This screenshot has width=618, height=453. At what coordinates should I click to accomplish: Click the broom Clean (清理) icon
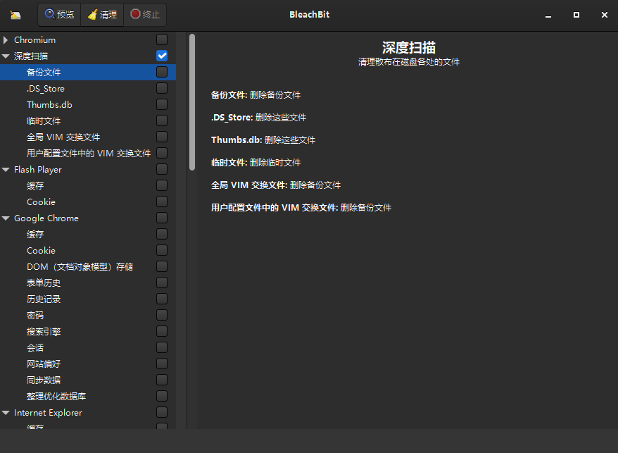pos(93,15)
